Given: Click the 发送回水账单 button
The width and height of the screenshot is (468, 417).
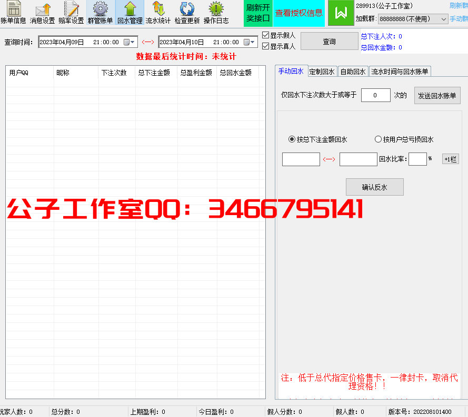Looking at the screenshot, I should click(x=437, y=96).
